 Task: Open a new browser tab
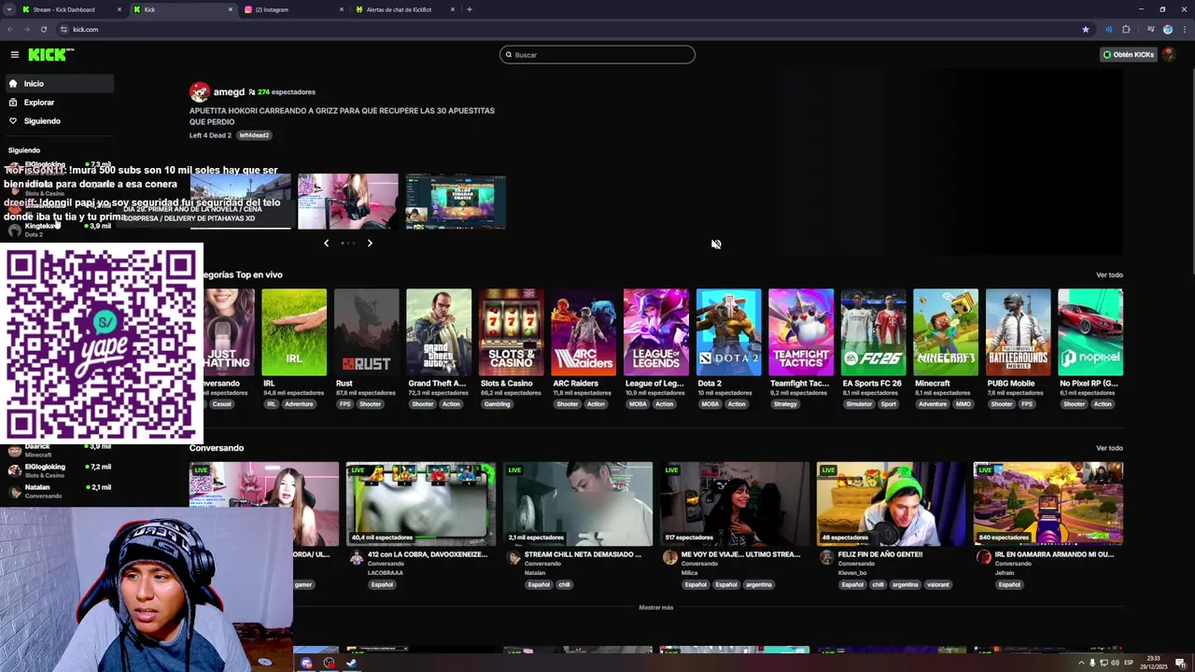(470, 9)
